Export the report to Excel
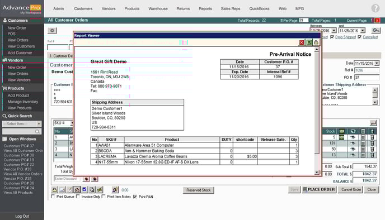This screenshot has width=385, height=220. [309, 42]
